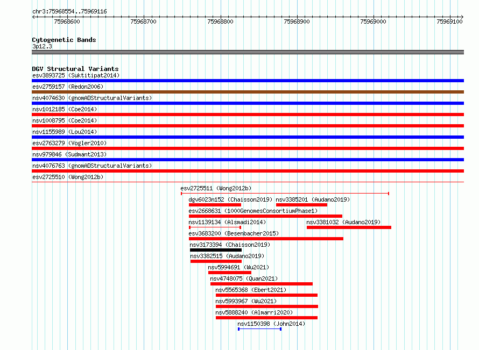Click ruler position 75969000
Viewport: 479px width, 350px height.
pyautogui.click(x=373, y=22)
